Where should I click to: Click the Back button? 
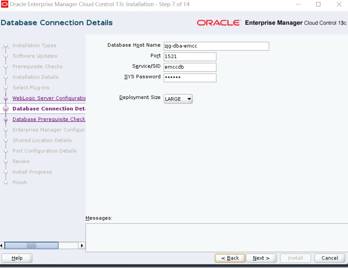pos(230,258)
